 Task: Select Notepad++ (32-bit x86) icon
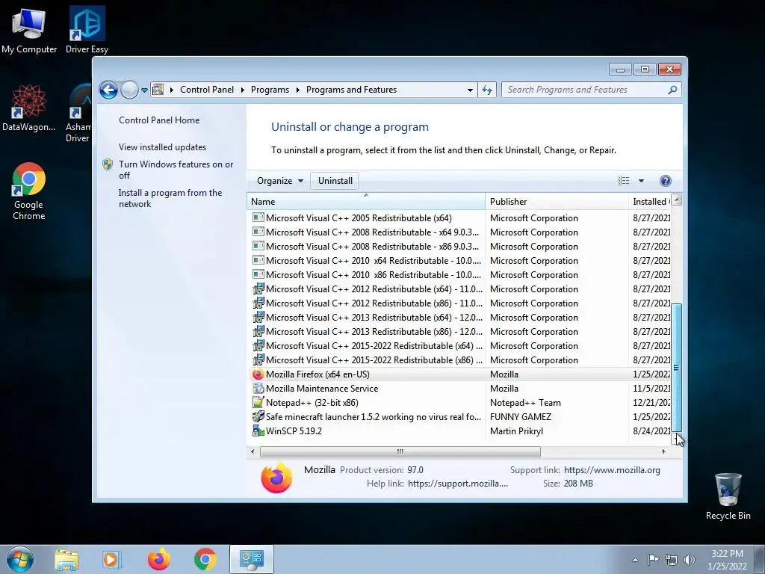pos(258,403)
